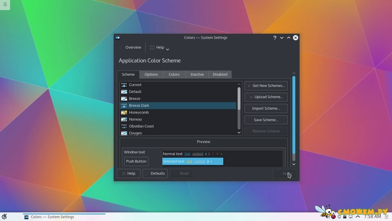Switch to the Scheme tab
Viewport: 392px width, 221px height.
[x=128, y=74]
